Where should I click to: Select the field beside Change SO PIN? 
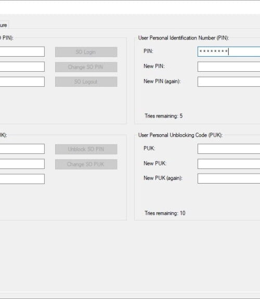(22, 67)
